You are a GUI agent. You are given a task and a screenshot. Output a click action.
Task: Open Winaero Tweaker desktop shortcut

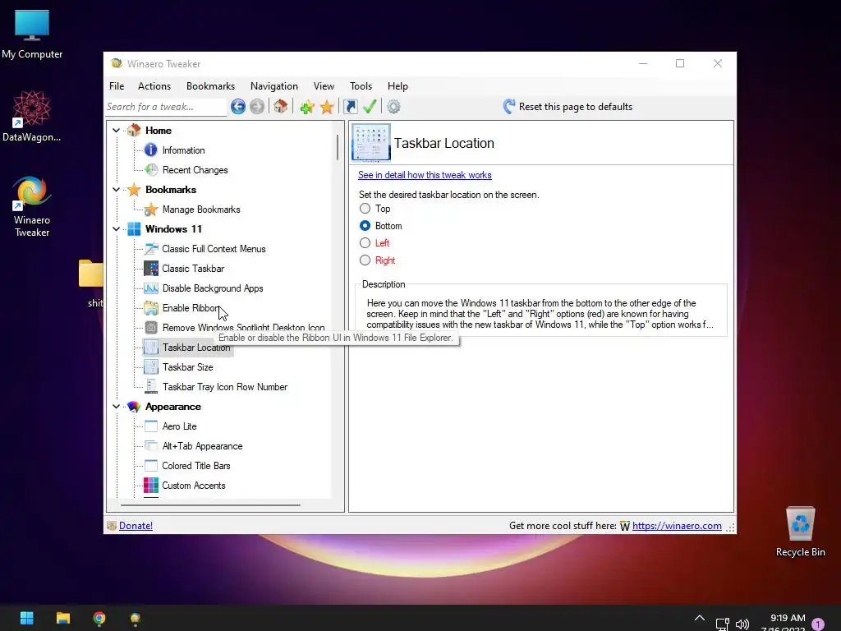pyautogui.click(x=32, y=206)
